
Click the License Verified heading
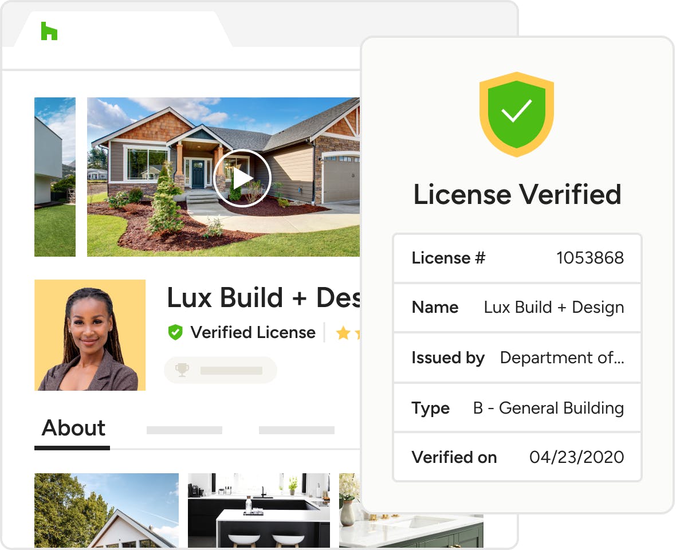(x=517, y=194)
